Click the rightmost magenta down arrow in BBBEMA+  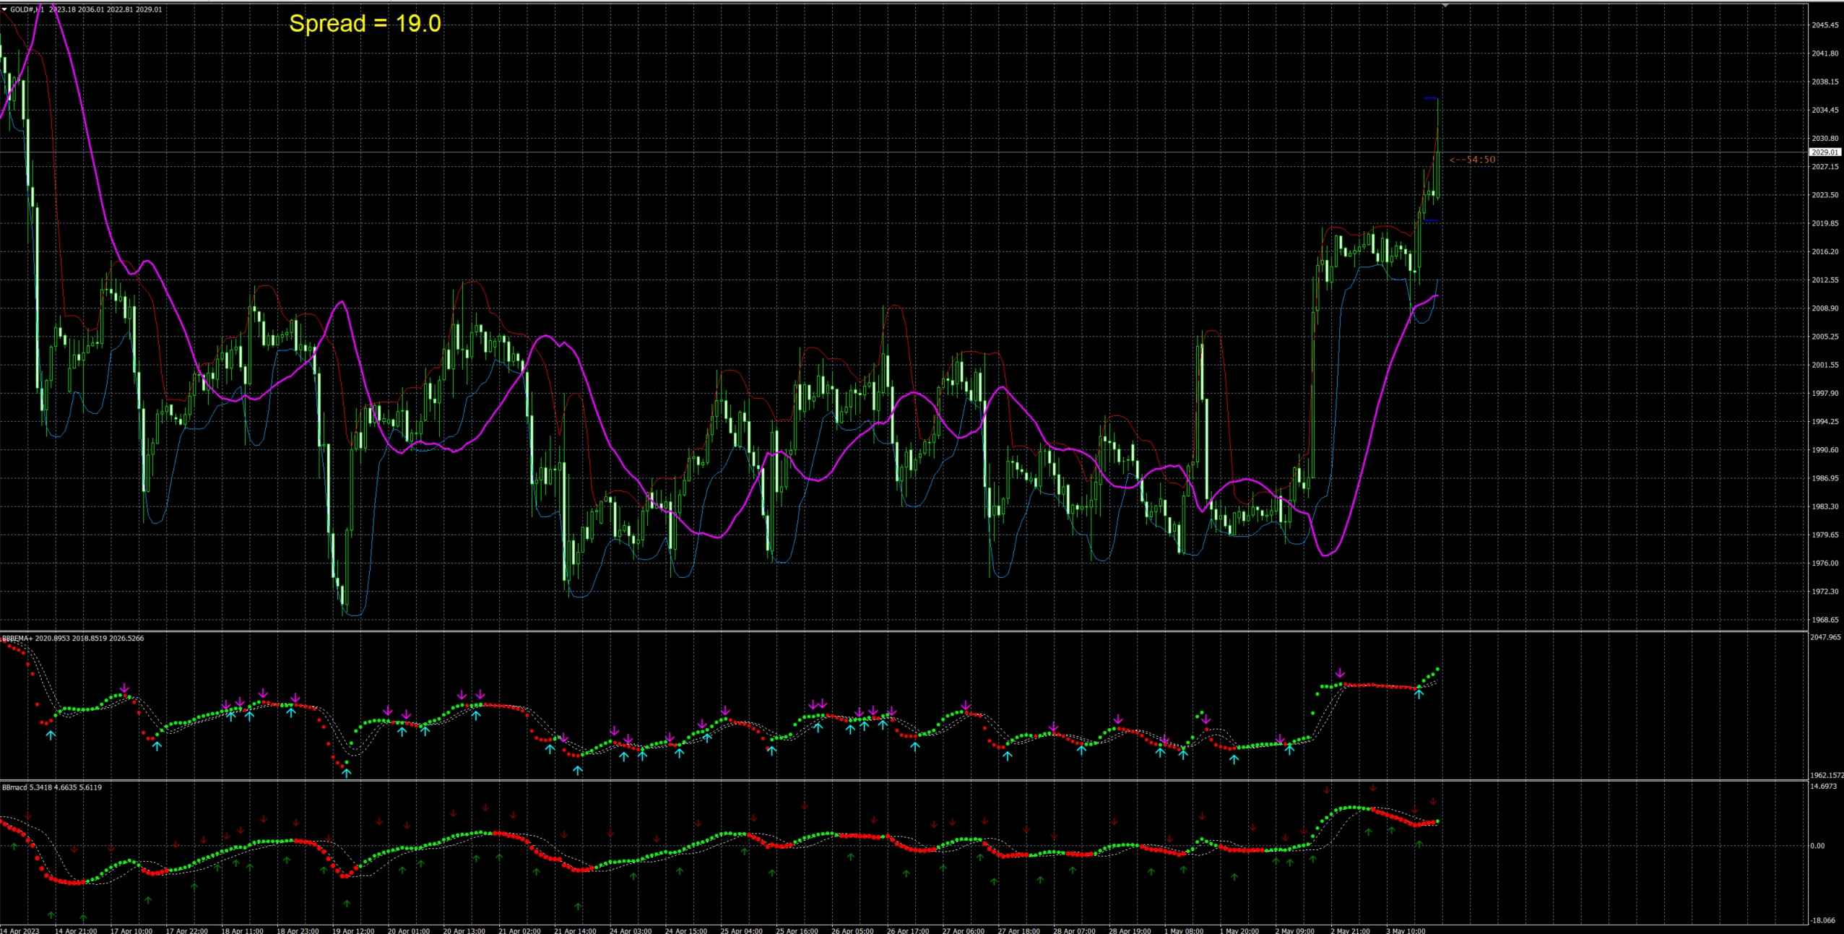click(x=1341, y=673)
